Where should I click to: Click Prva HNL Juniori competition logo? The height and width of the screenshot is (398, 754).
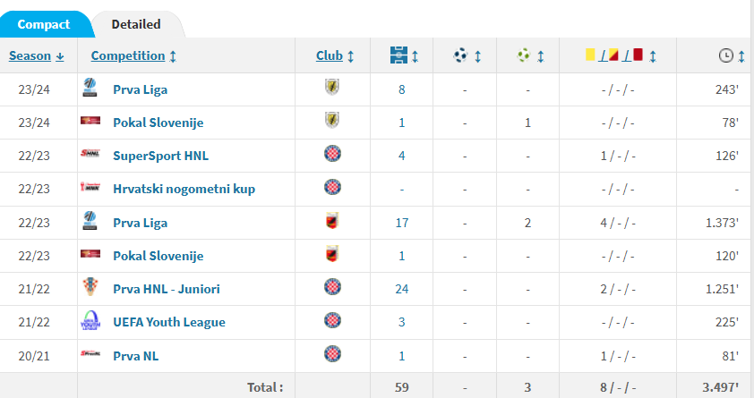coord(90,287)
